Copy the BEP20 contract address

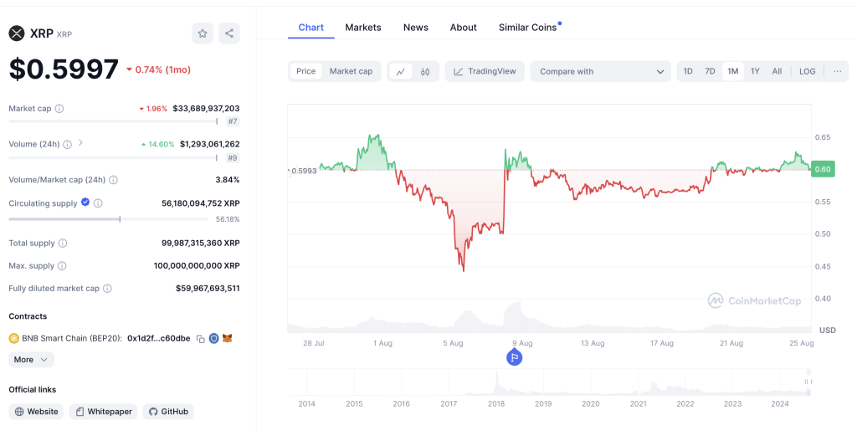click(201, 339)
